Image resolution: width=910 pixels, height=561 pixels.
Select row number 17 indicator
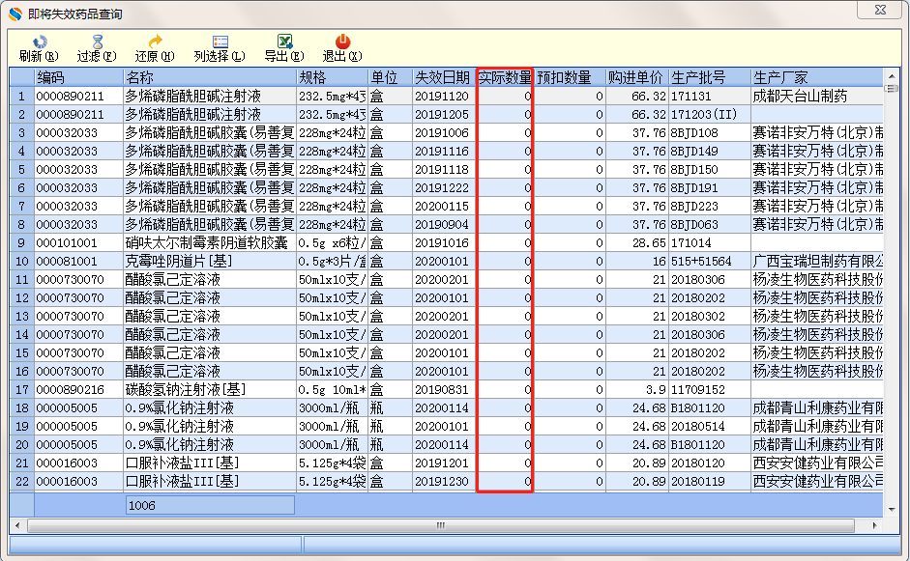22,389
